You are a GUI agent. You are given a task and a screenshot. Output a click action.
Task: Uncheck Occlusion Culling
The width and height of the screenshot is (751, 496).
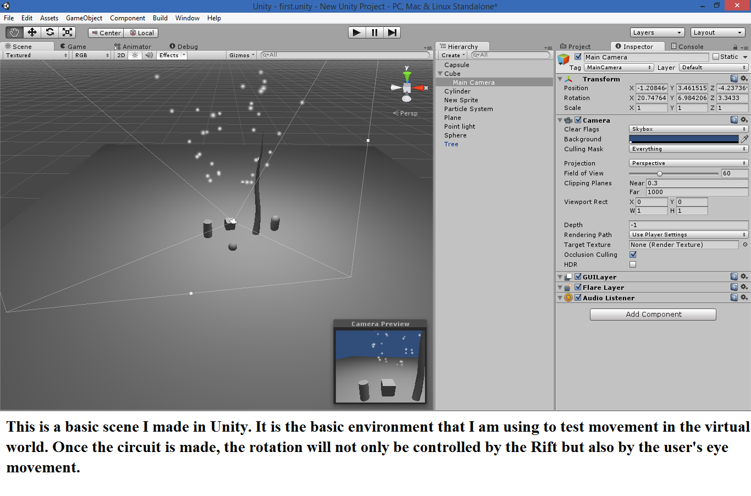click(633, 255)
